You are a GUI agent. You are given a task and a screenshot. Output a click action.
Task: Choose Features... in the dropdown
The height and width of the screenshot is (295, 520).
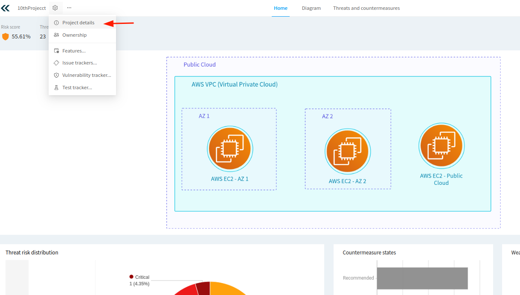coord(74,51)
